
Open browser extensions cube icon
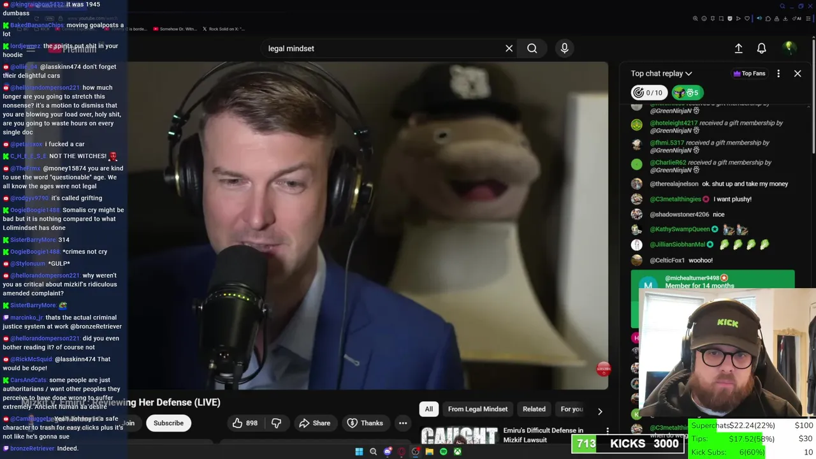pos(768,18)
